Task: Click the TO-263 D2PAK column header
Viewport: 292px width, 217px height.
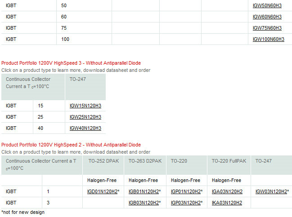Action: coord(145,161)
